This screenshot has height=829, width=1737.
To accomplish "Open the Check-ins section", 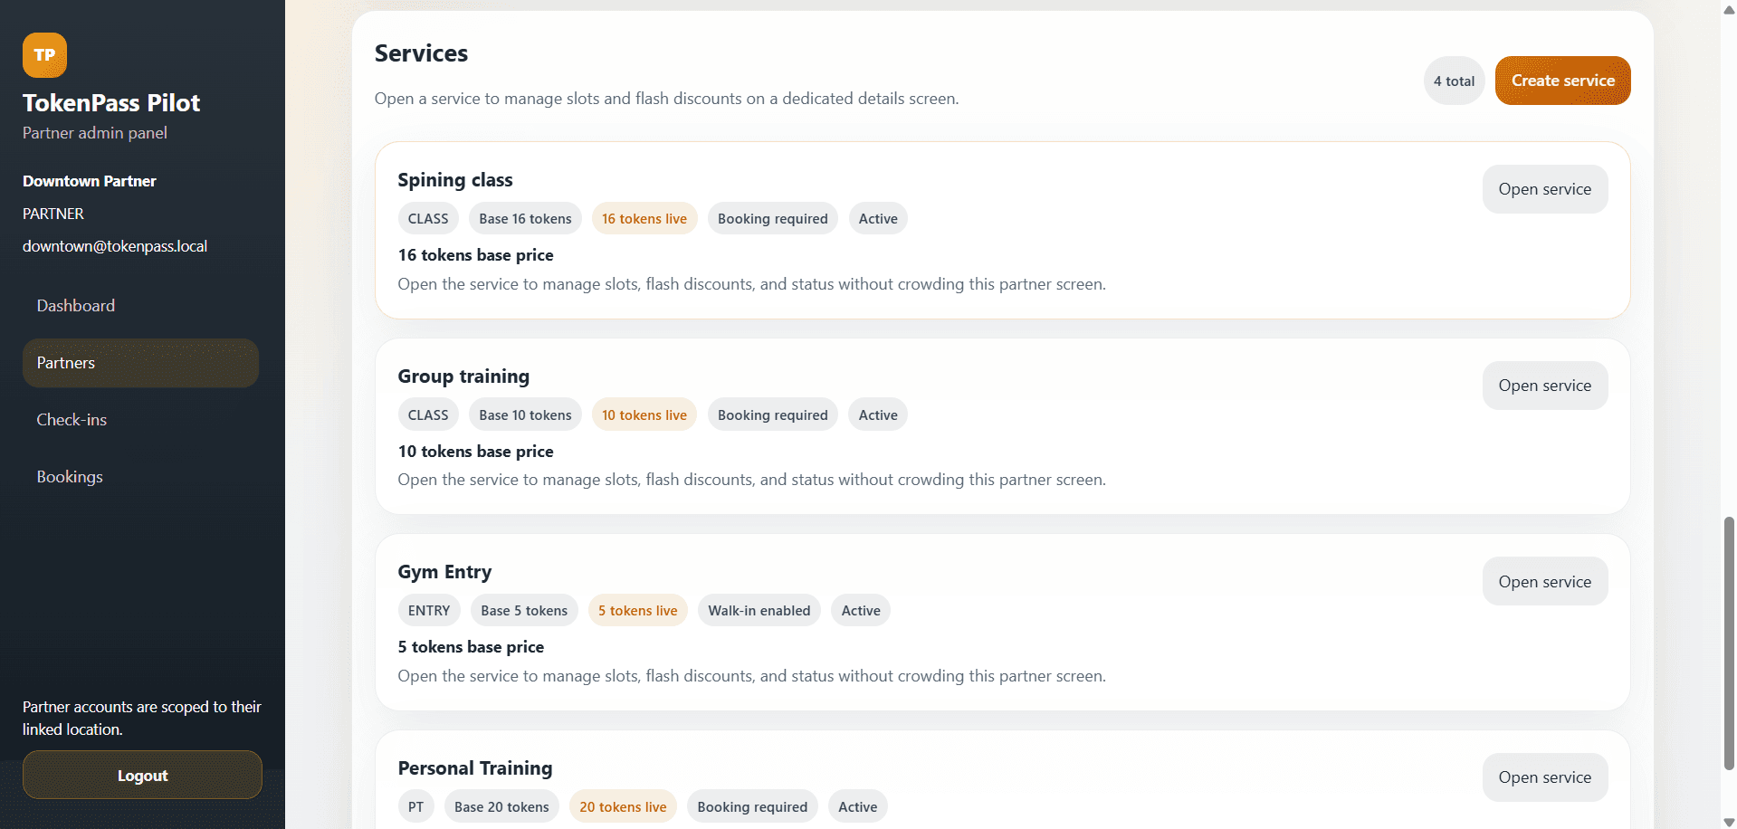I will (72, 419).
